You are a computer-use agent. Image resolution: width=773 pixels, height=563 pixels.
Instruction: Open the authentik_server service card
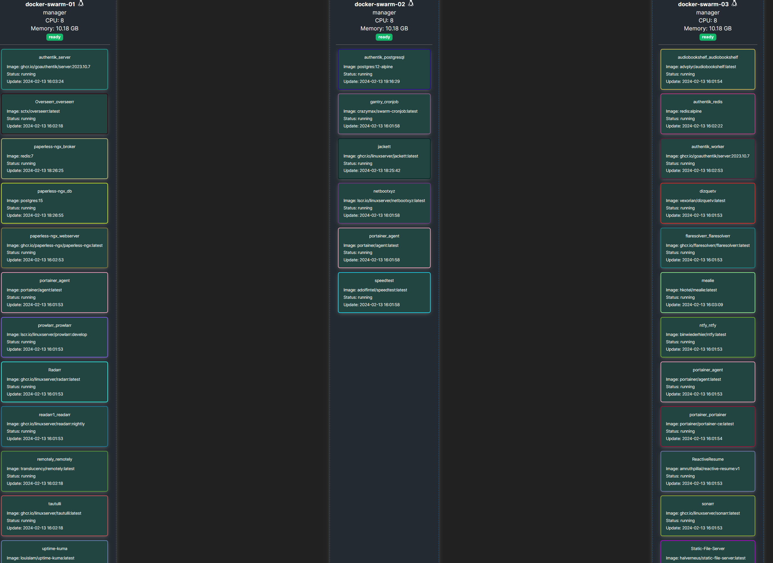coord(55,69)
